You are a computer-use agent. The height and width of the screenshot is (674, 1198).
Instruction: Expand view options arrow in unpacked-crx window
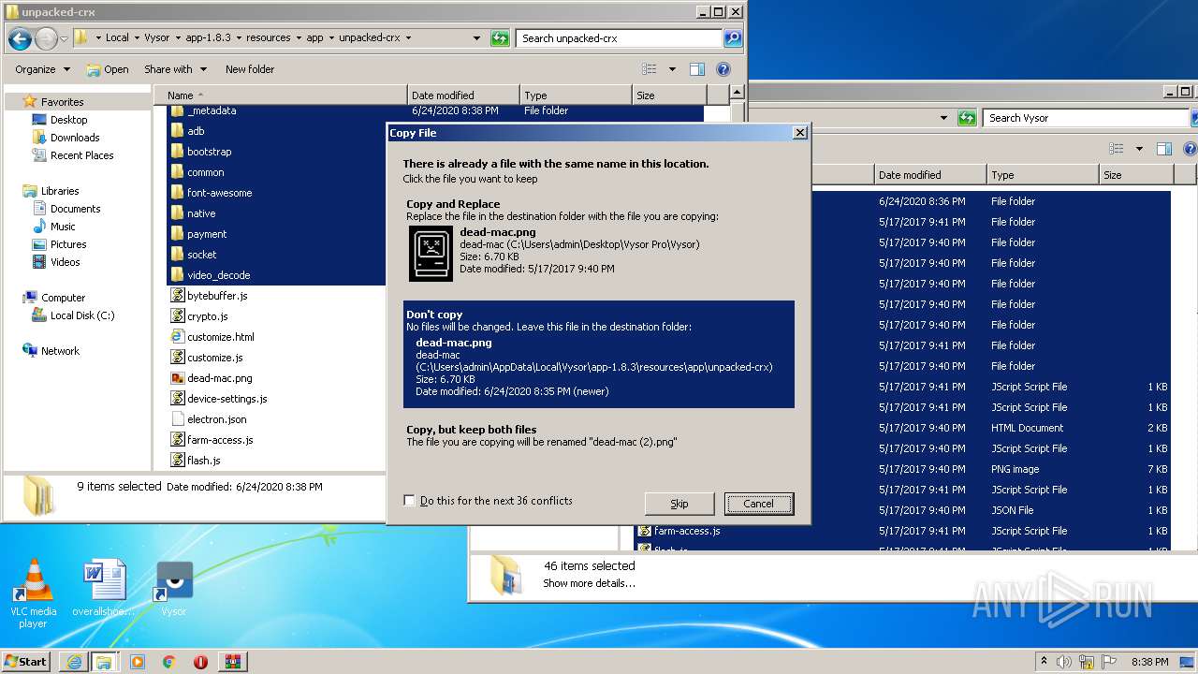coord(672,69)
